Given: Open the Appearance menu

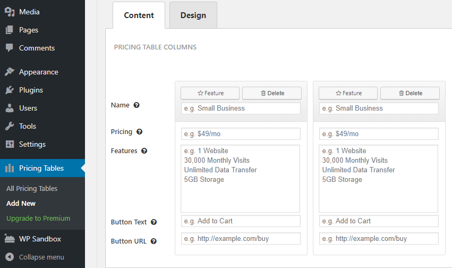Looking at the screenshot, I should tap(38, 72).
